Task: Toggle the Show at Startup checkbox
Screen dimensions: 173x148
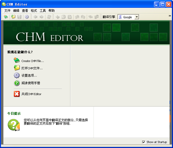Action: pos(144,142)
